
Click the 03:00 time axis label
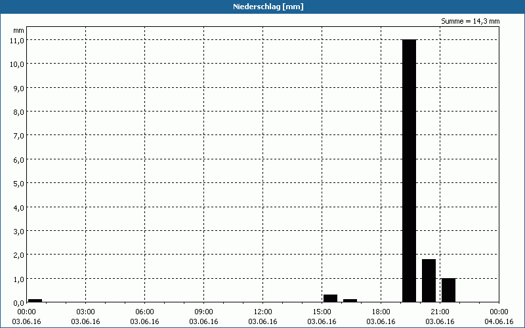click(86, 312)
